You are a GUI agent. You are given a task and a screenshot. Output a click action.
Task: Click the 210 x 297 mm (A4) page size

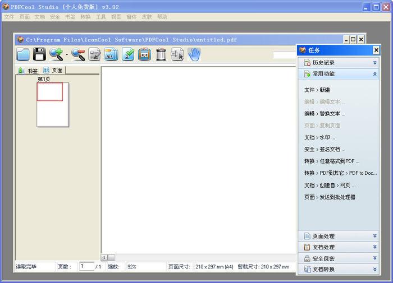coord(214,267)
